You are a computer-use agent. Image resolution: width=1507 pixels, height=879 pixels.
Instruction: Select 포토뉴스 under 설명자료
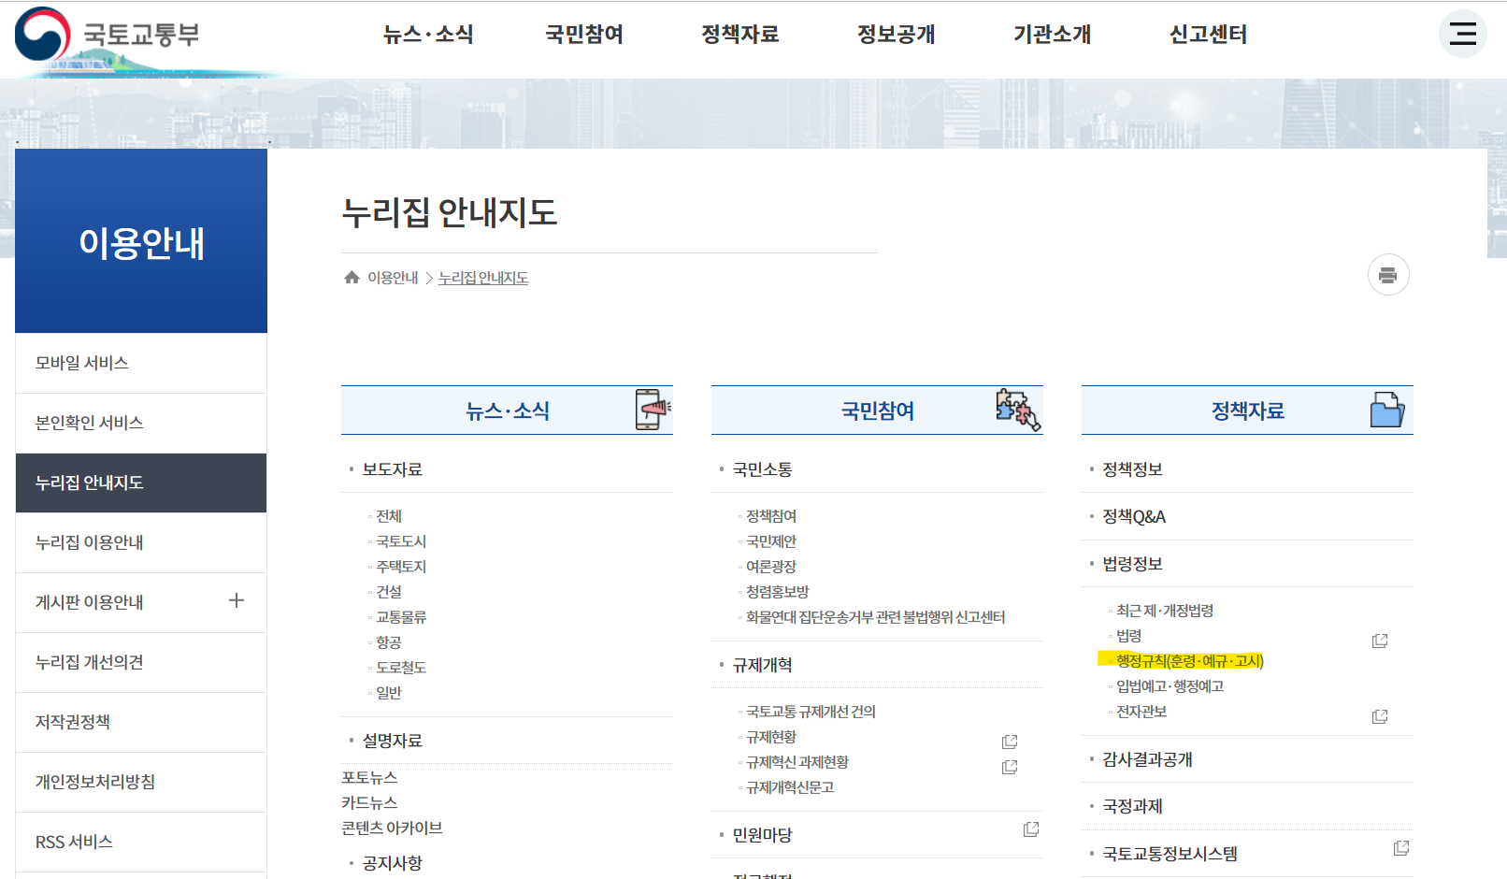click(367, 776)
